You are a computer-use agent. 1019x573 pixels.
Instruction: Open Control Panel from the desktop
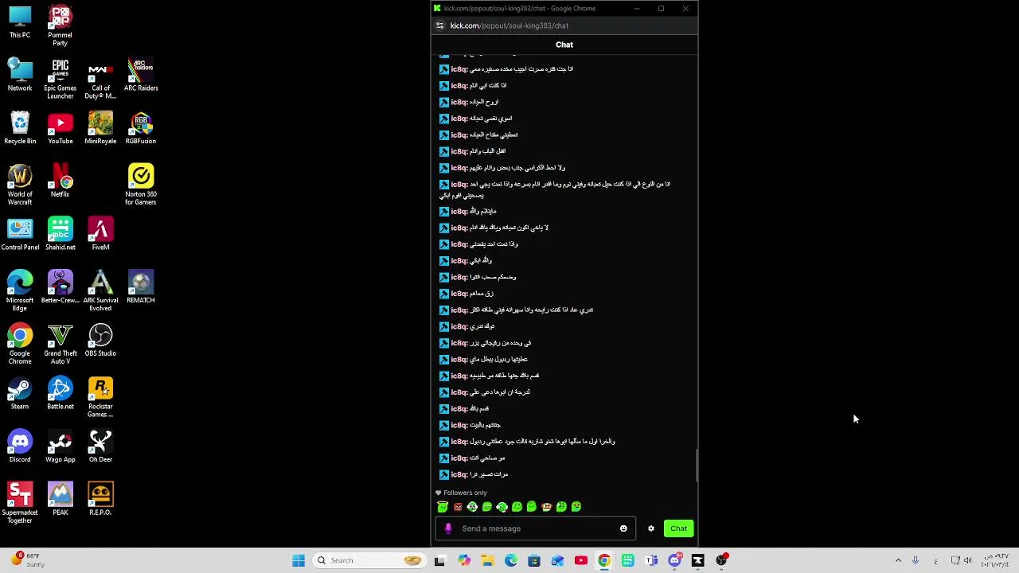[x=20, y=235]
